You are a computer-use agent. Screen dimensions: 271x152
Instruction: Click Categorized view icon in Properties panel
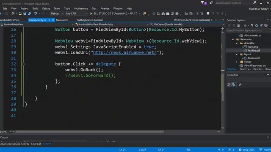[229, 84]
